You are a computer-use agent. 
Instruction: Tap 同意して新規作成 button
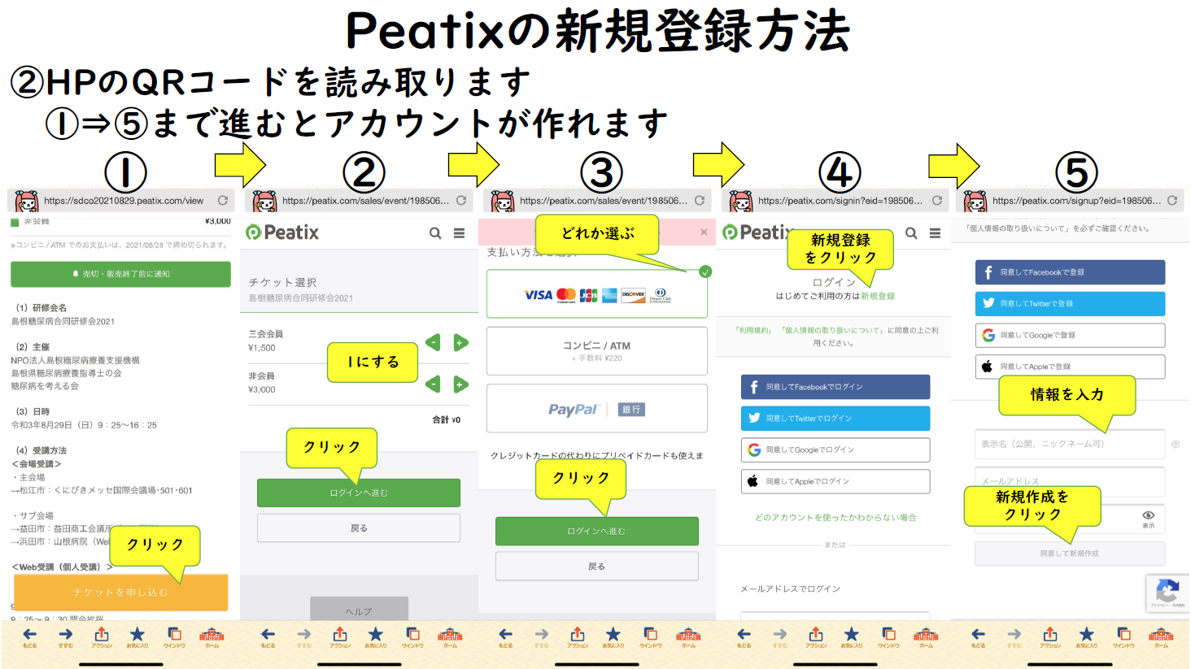tap(1070, 554)
